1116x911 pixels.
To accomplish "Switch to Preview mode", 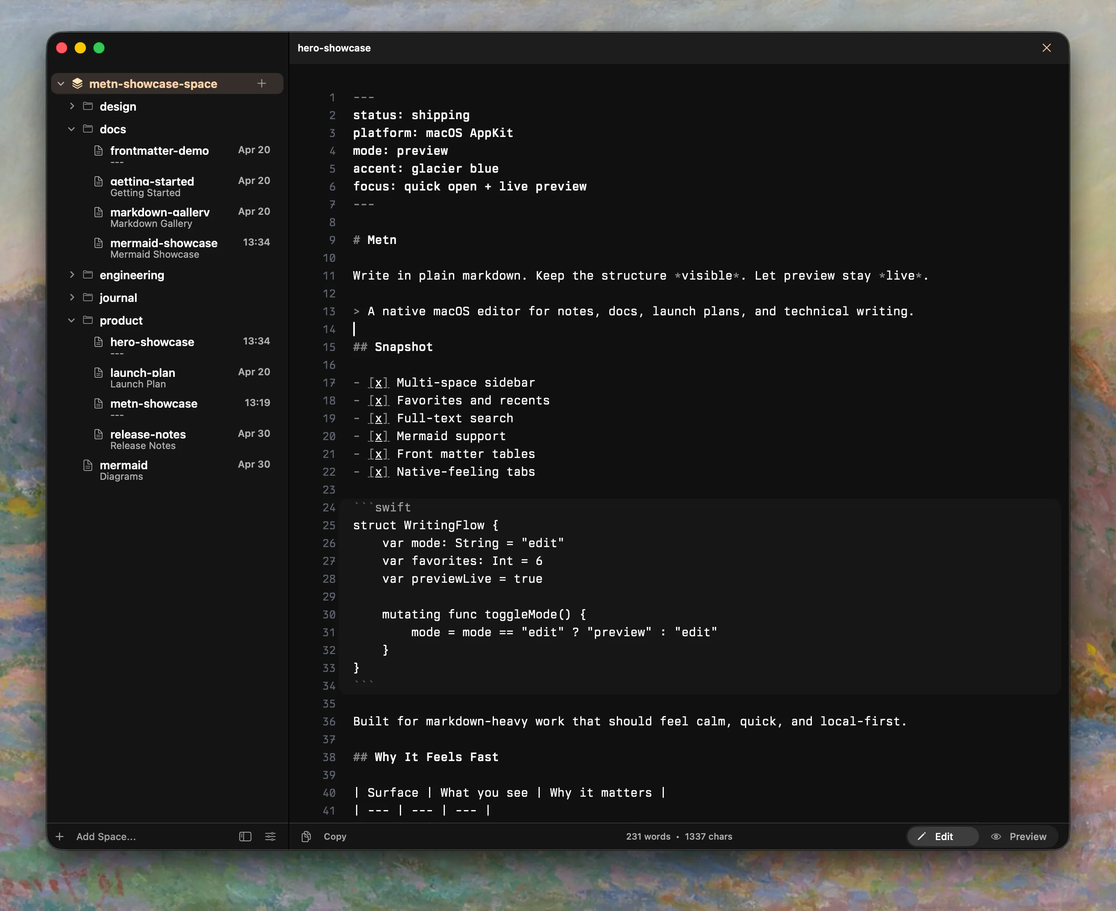I will 1019,836.
